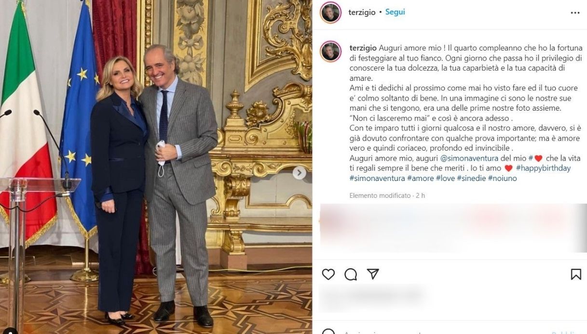Open terzigio profile picture in header
This screenshot has height=334, width=587.
pyautogui.click(x=330, y=13)
